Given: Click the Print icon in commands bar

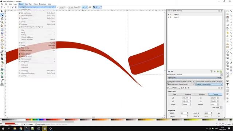Looking at the screenshot, I should pos(228,20).
